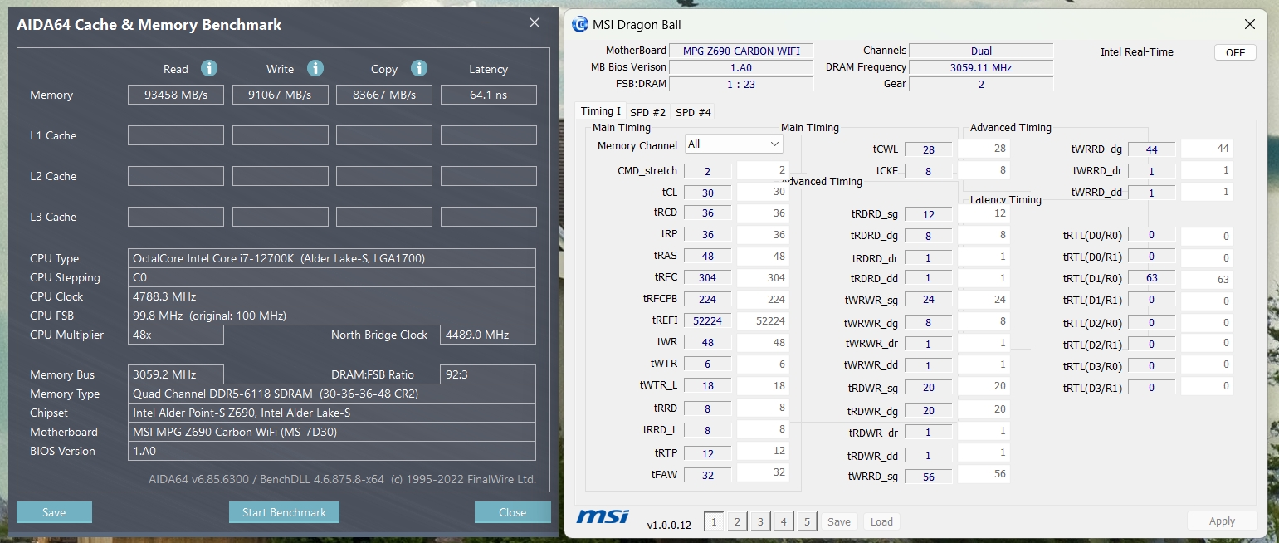Click the Start Benchmark button
1279x543 pixels.
[284, 512]
